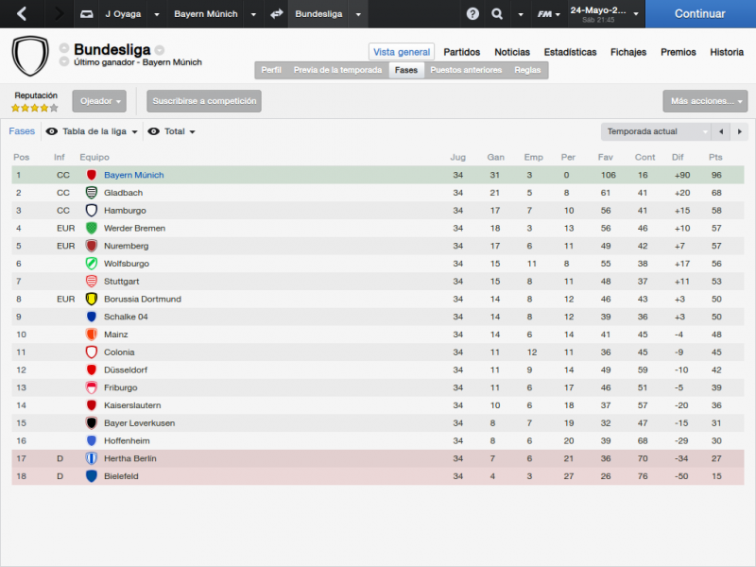756x567 pixels.
Task: Go to next season with right stepper arrow
Action: coord(739,131)
